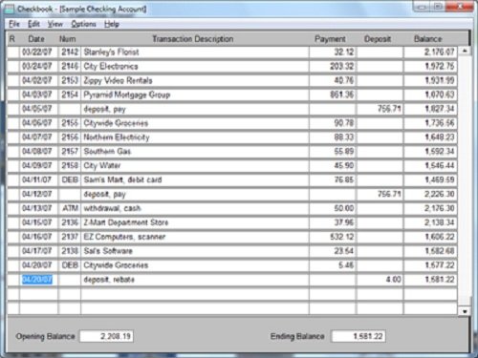Click check number 2142 cell
The width and height of the screenshot is (478, 358).
[x=70, y=52]
